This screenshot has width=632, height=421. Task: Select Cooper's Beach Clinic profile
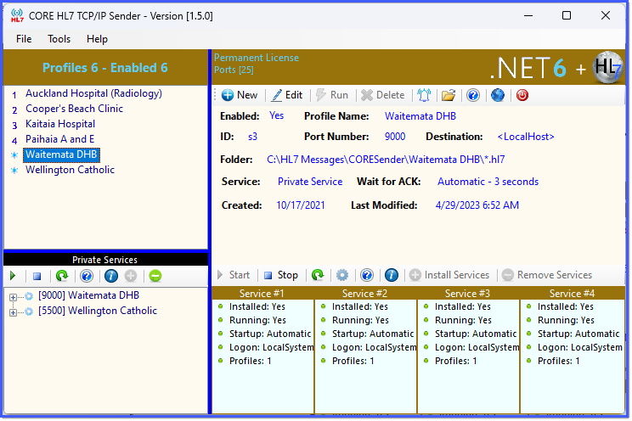74,109
